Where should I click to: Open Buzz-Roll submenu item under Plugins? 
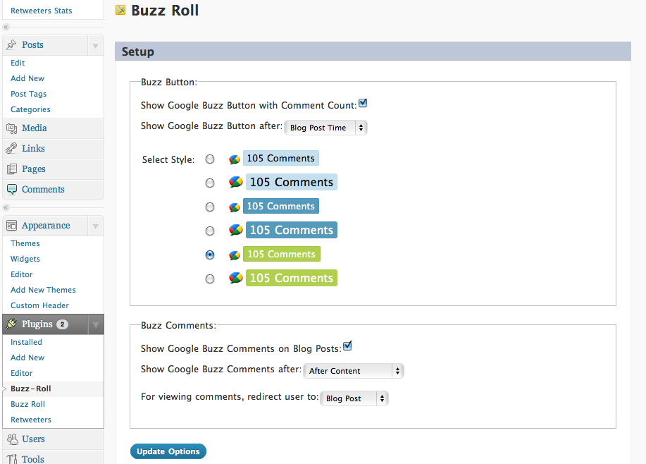(31, 389)
